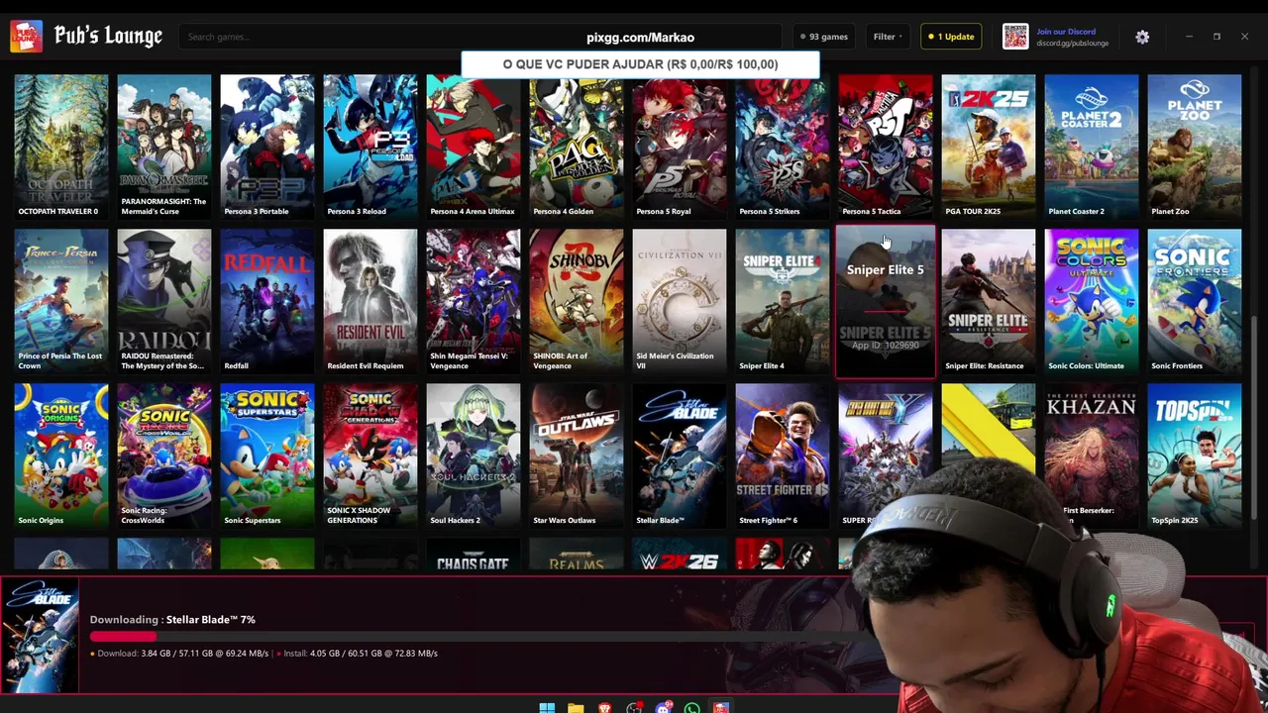
Task: Open Discord from the taskbar
Action: coord(663,707)
